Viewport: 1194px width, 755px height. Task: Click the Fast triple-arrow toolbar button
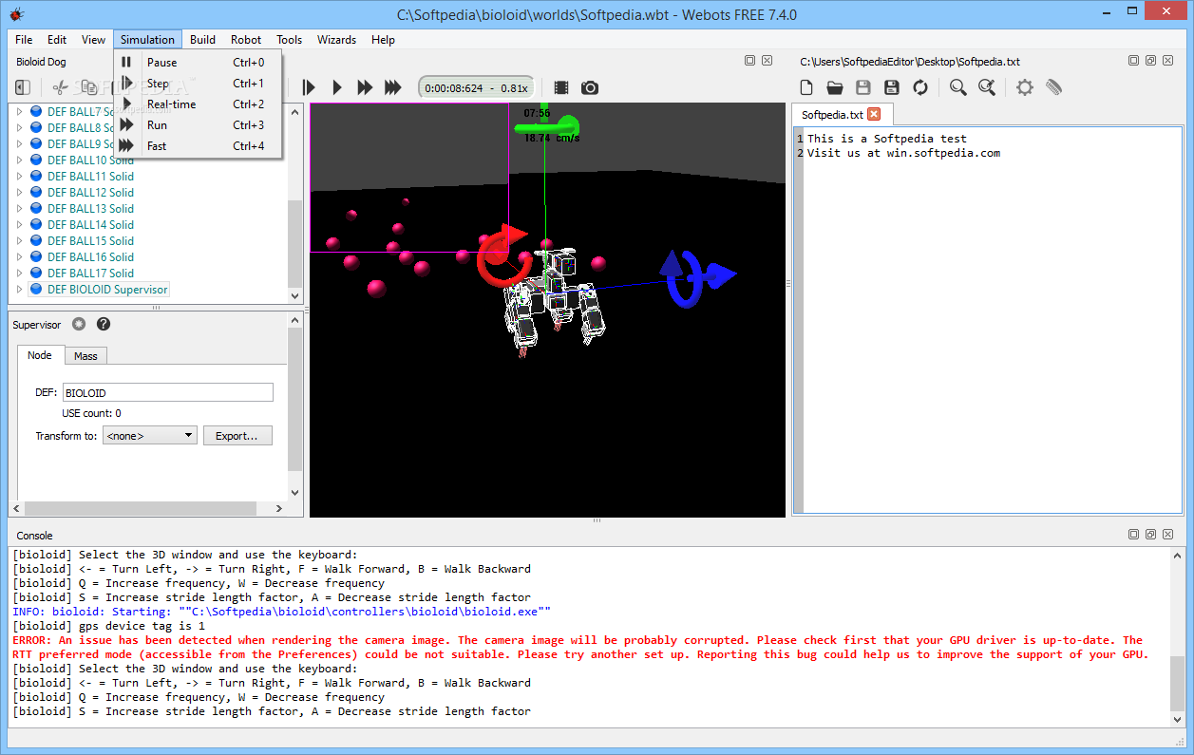click(x=393, y=87)
